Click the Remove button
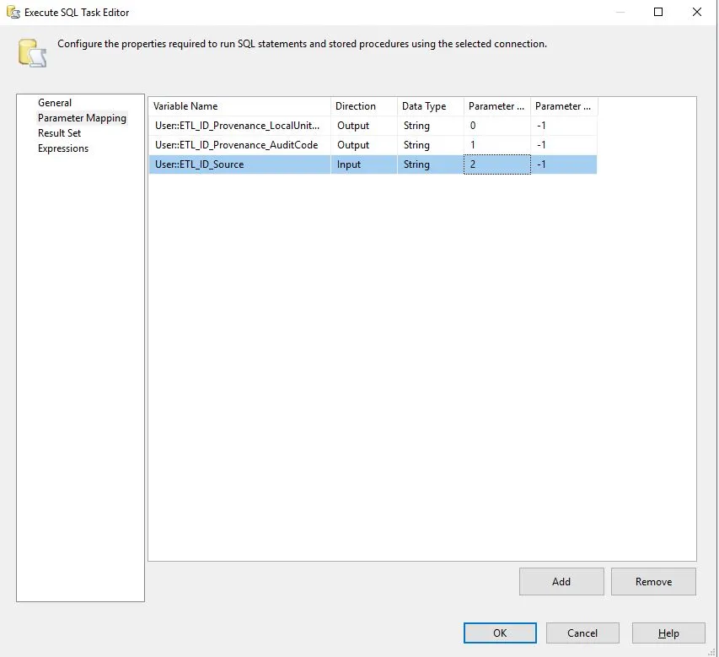Screen dimensions: 719x657 coord(653,581)
